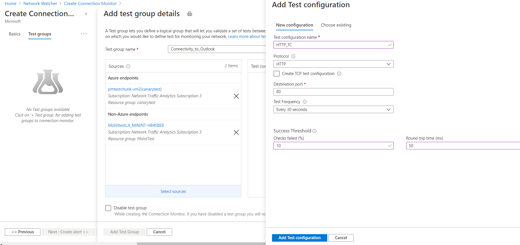Switch to the Choose existing tab
Image resolution: width=520 pixels, height=245 pixels.
point(336,25)
